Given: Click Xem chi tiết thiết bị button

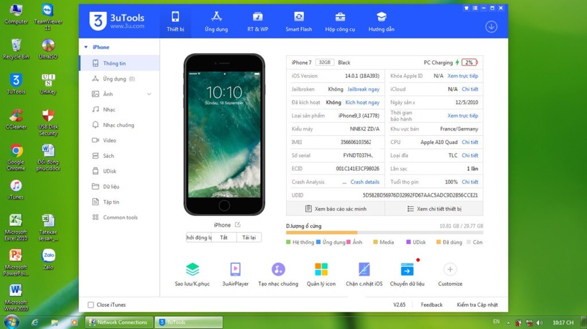Looking at the screenshot, I should point(435,209).
